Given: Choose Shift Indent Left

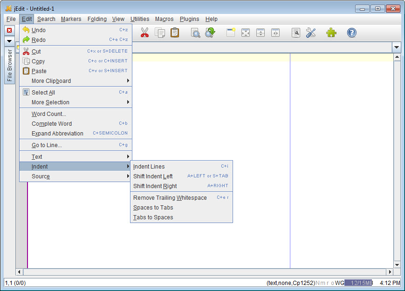Looking at the screenshot, I should click(181, 176).
